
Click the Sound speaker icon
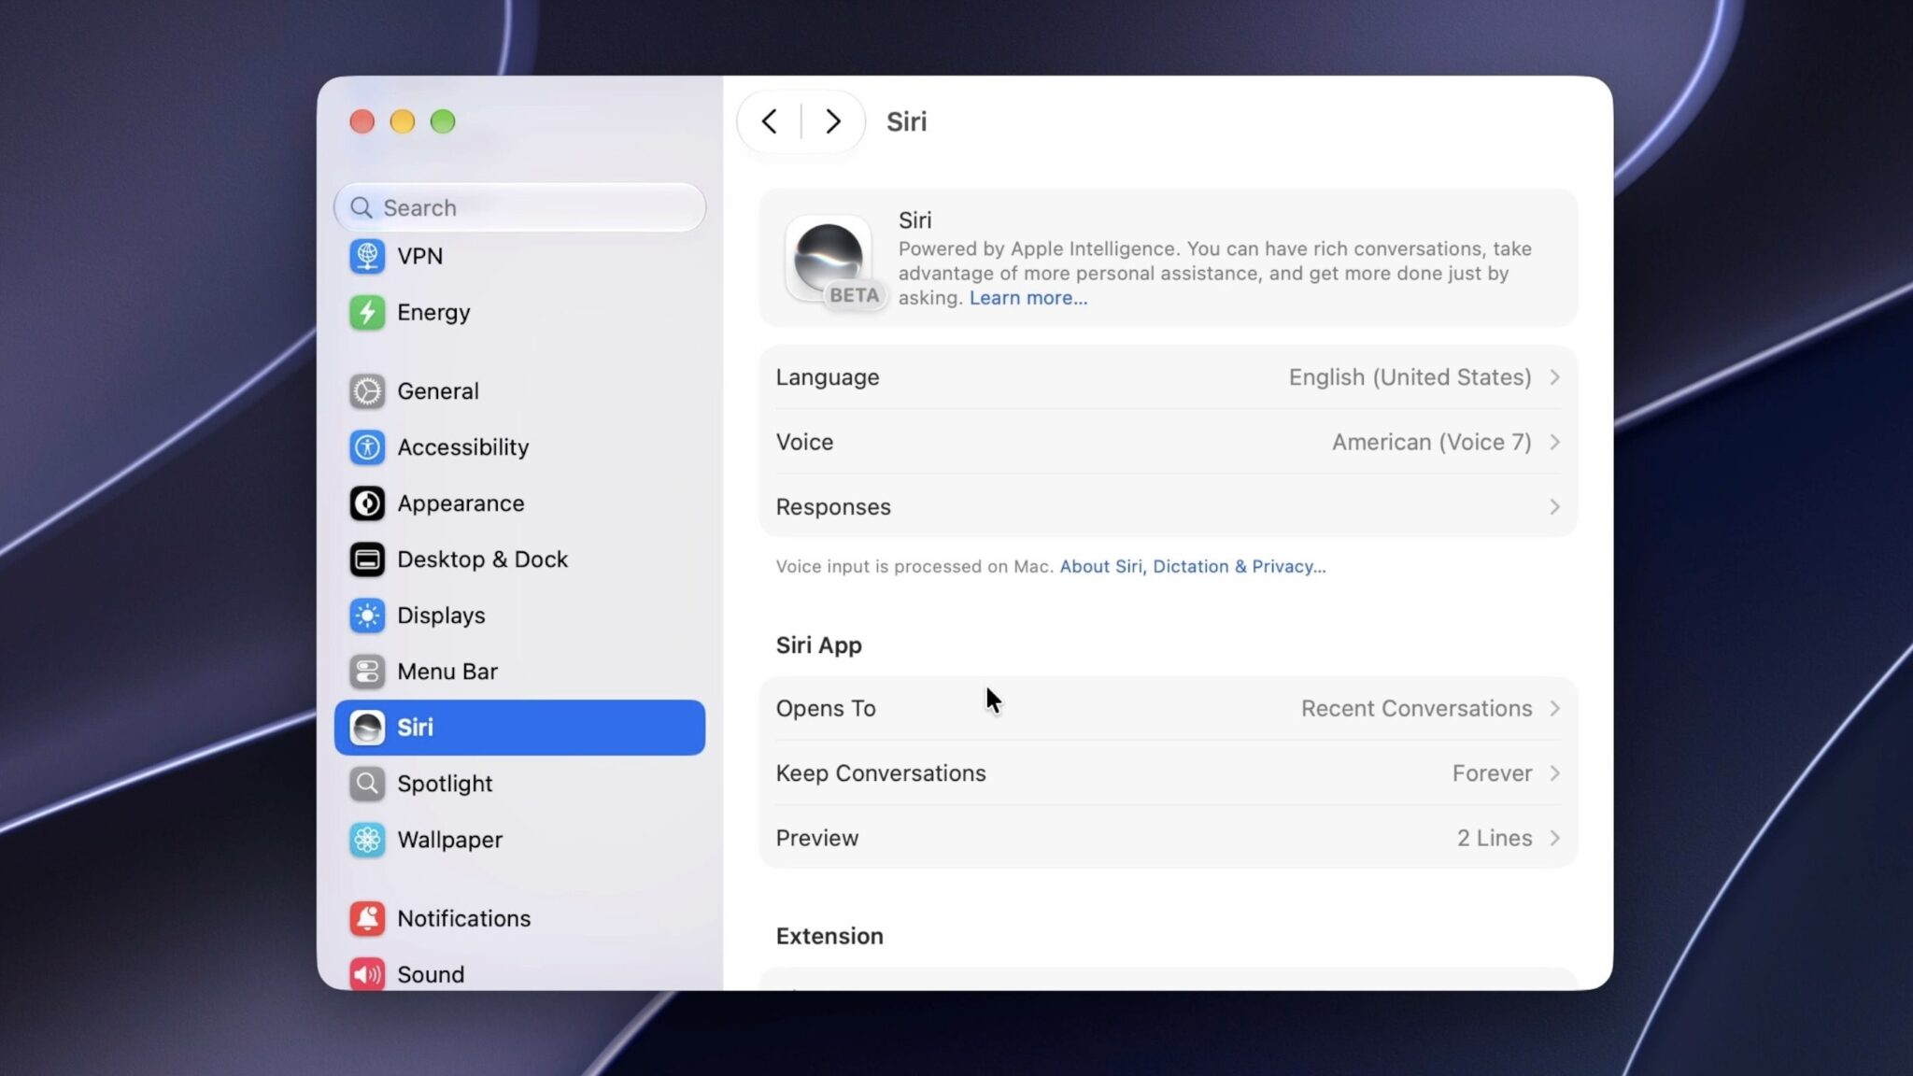[x=367, y=974]
